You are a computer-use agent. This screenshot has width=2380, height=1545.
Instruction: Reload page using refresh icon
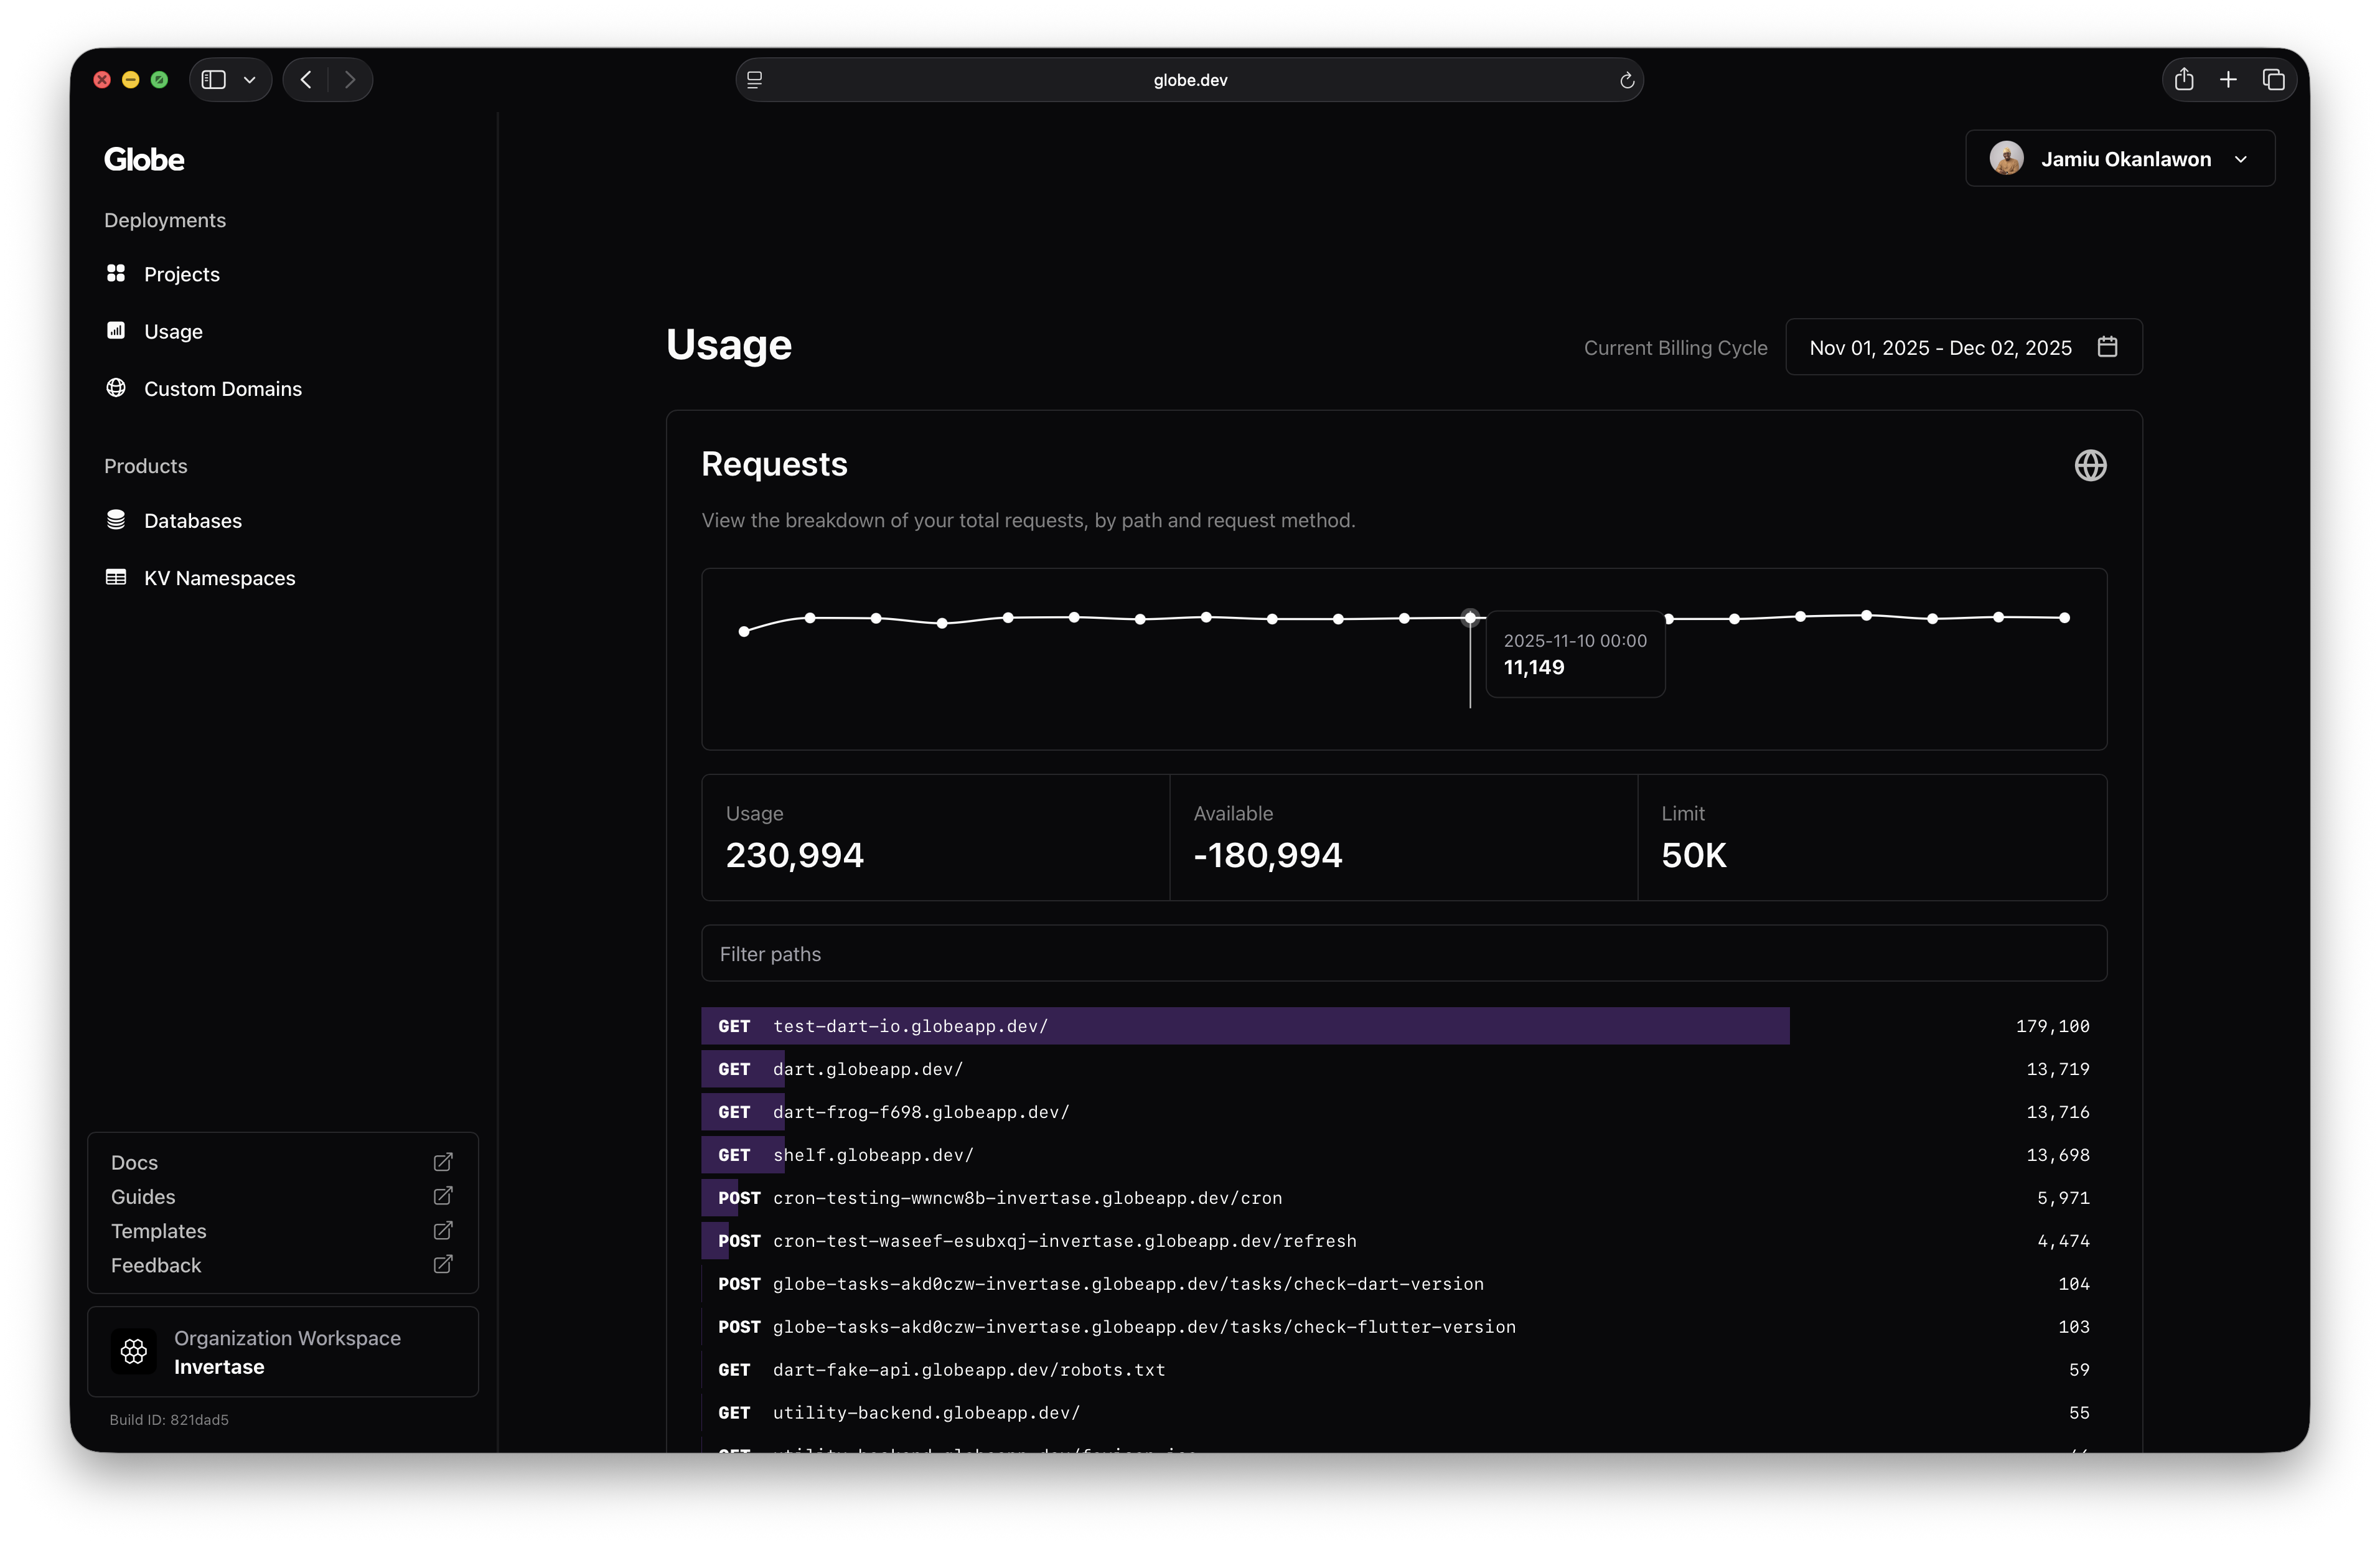coord(1626,81)
